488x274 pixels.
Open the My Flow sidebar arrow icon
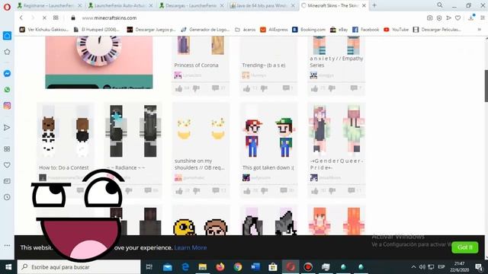(x=7, y=127)
